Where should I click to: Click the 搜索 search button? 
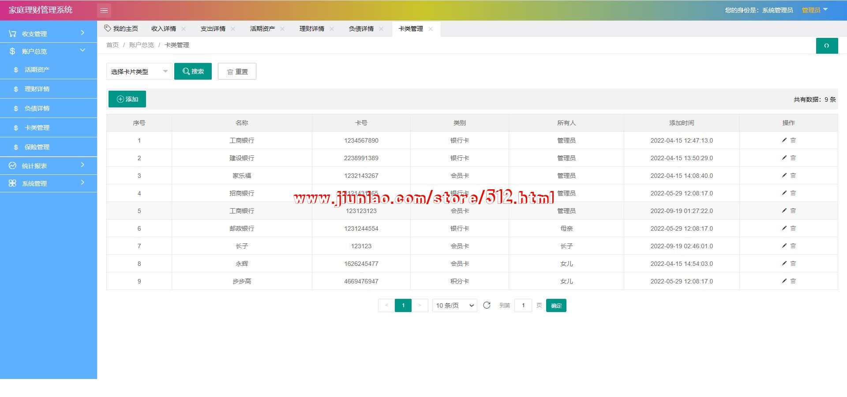tap(193, 71)
